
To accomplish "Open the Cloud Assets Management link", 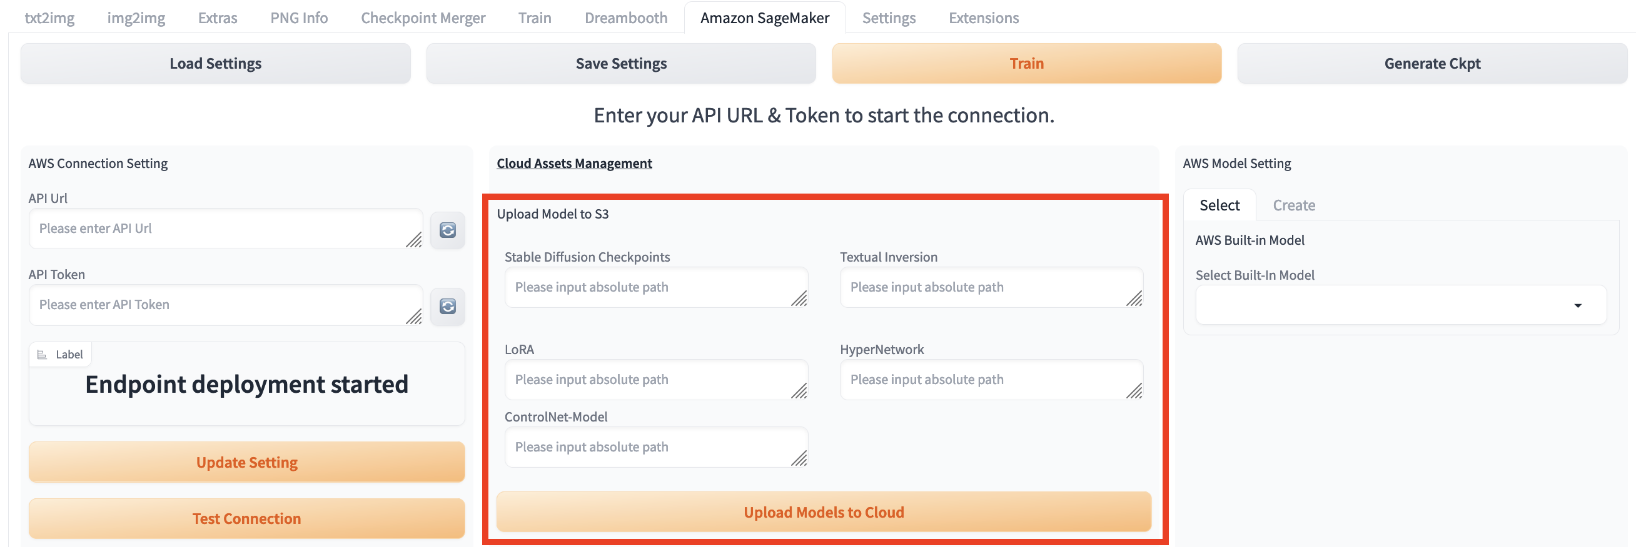I will point(574,164).
